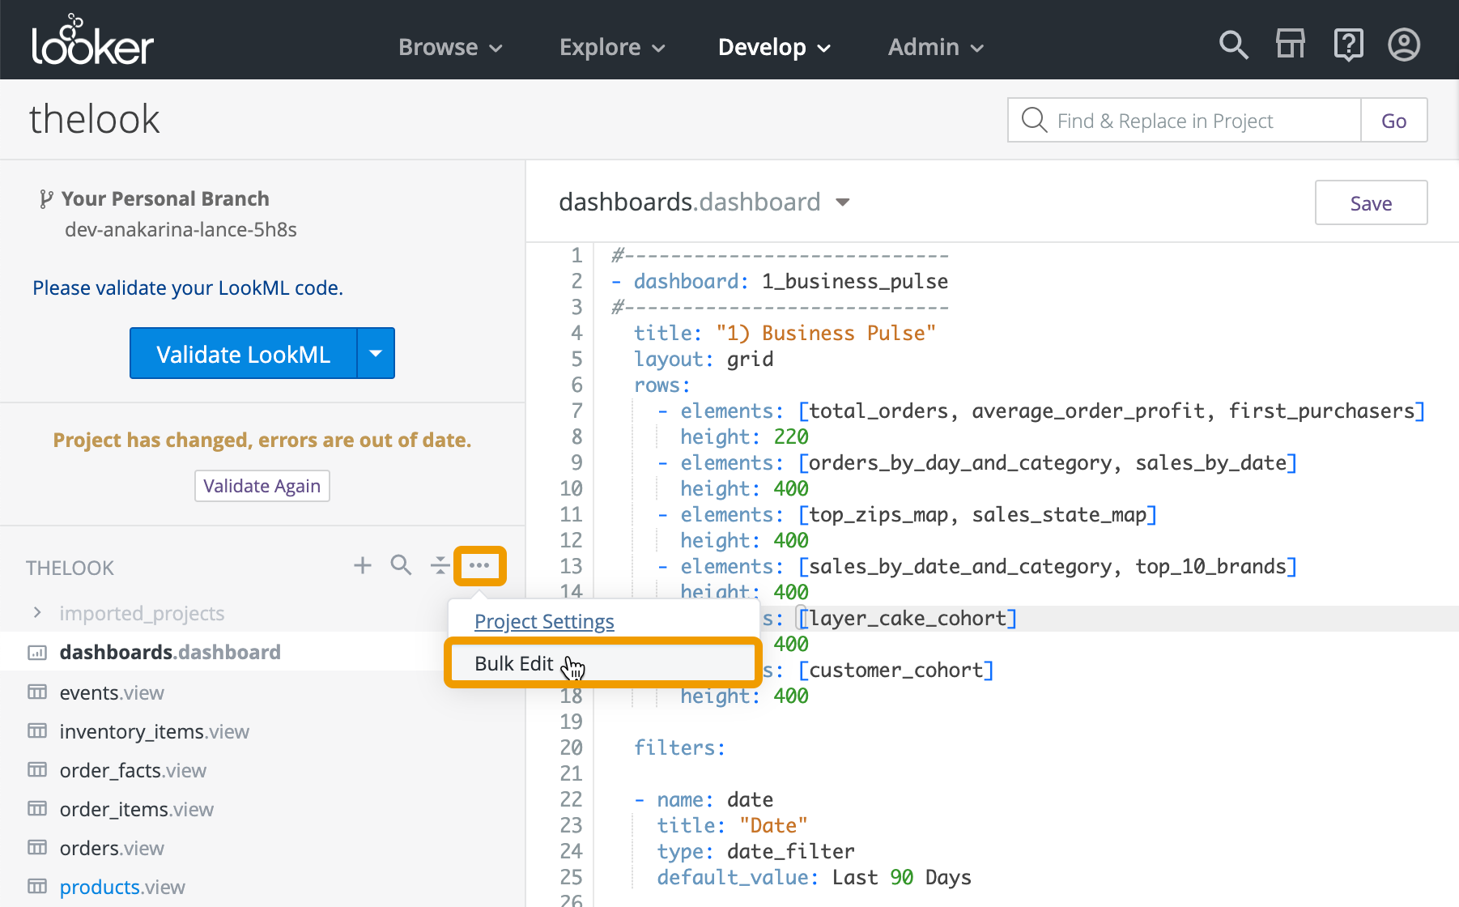
Task: Click the Save button
Action: point(1371,203)
